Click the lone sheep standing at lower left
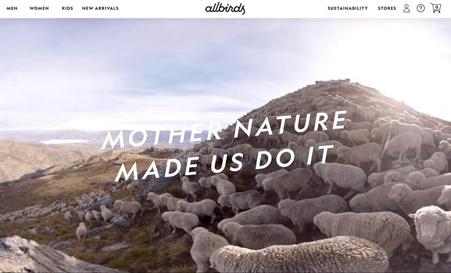The width and height of the screenshot is (451, 273). click(81, 231)
